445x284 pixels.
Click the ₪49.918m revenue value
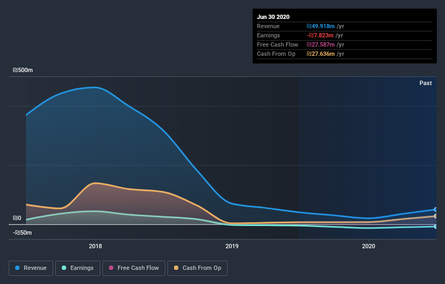click(x=320, y=26)
